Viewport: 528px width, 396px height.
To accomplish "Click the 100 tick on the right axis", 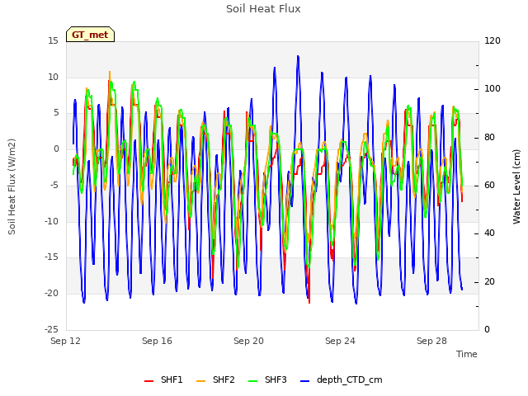I will (493, 89).
